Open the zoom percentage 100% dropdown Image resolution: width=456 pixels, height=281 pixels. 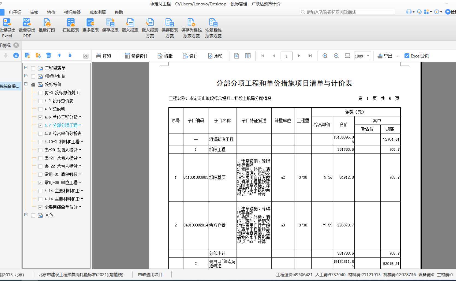(x=368, y=56)
